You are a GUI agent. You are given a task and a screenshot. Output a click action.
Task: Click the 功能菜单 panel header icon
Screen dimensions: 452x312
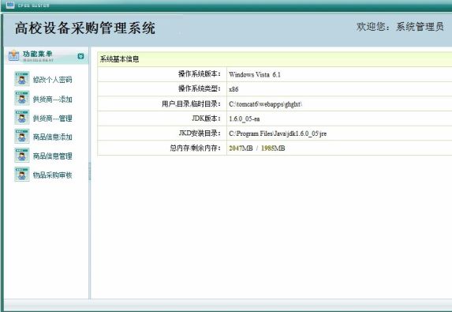[x=13, y=55]
